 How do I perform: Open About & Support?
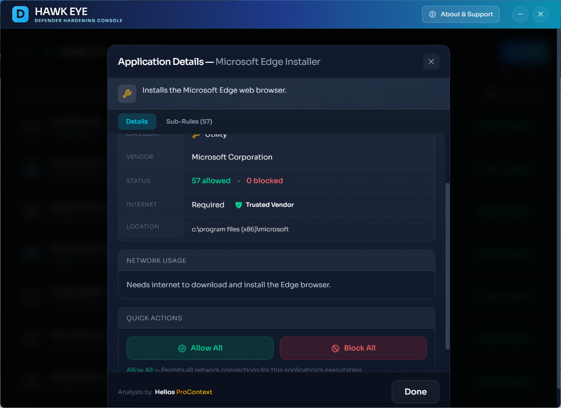click(461, 14)
